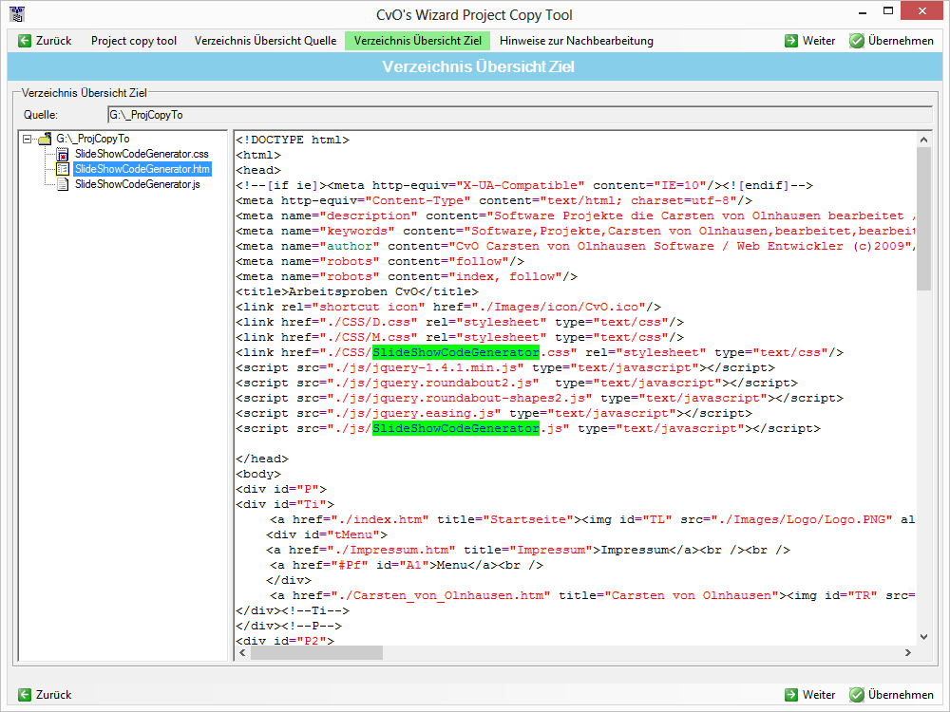Image resolution: width=950 pixels, height=712 pixels.
Task: Click the green back arrow icon in top toolbar
Action: click(25, 41)
